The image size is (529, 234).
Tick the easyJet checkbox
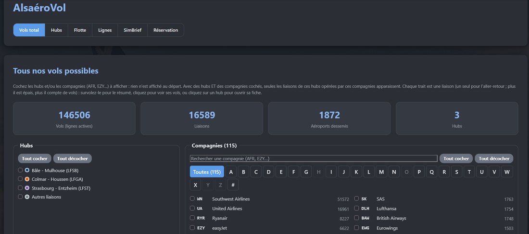coord(192,228)
